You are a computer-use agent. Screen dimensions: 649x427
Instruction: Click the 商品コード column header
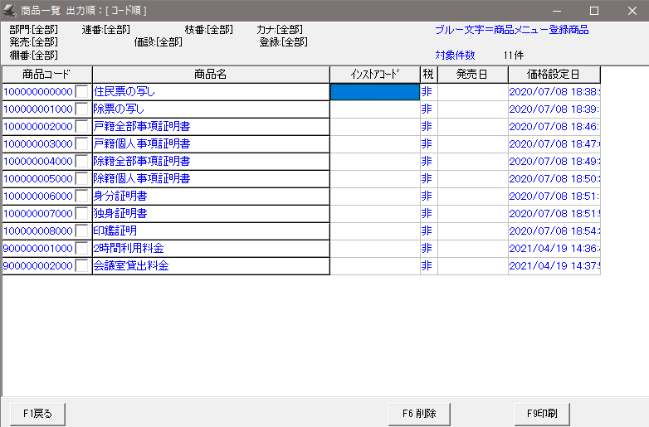(46, 74)
